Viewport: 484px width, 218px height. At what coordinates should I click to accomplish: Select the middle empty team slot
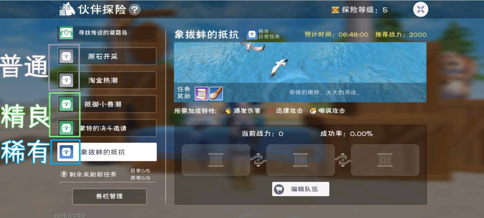[x=300, y=160]
